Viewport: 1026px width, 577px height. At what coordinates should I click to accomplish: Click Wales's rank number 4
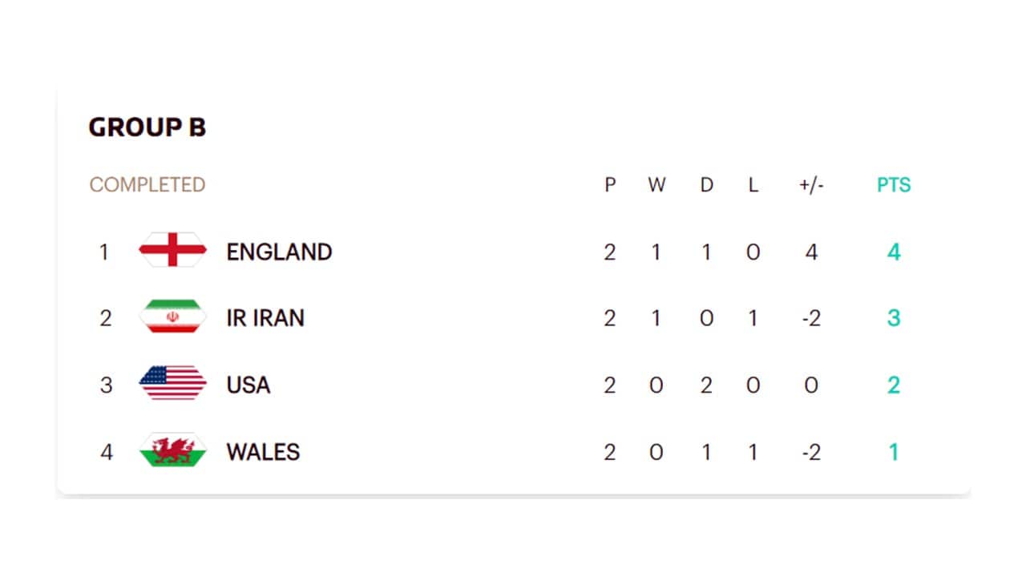(x=106, y=452)
